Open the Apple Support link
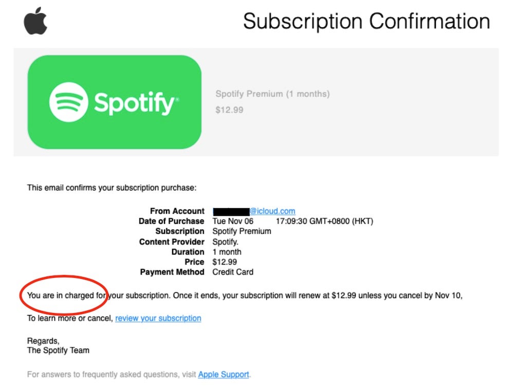 (x=224, y=375)
